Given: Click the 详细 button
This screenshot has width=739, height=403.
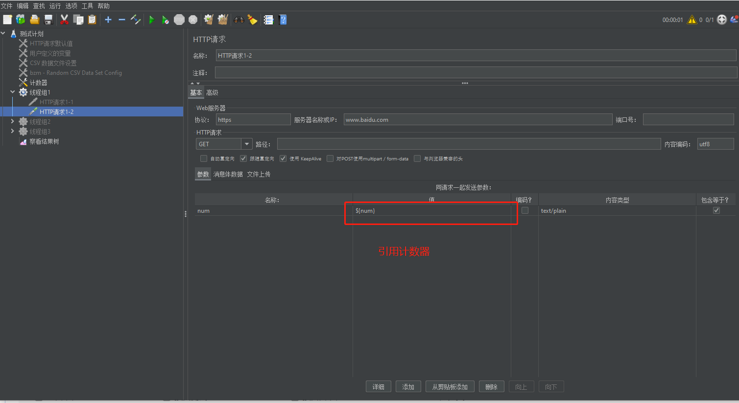Looking at the screenshot, I should (379, 387).
